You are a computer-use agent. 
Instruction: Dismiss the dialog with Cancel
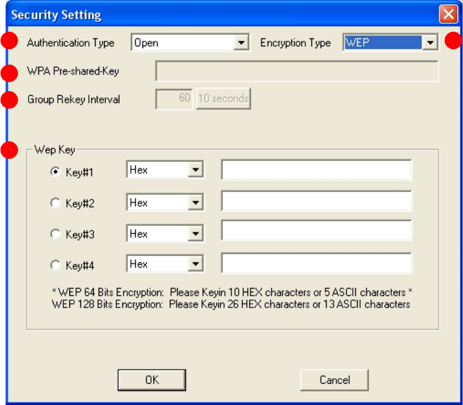click(335, 380)
